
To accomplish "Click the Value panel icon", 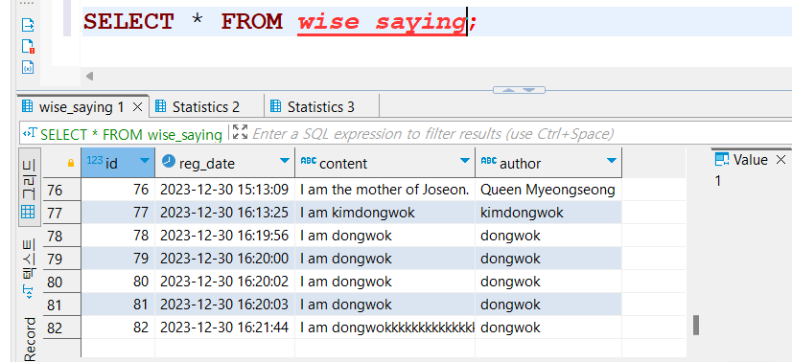I will [x=722, y=160].
